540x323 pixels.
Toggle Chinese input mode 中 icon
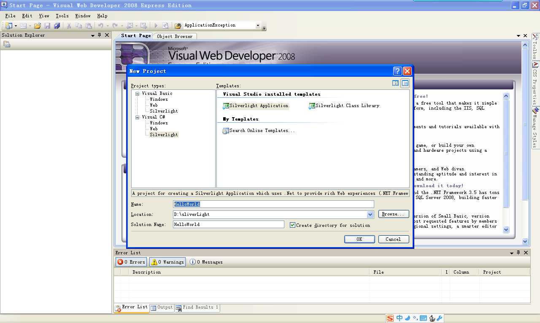[400, 318]
